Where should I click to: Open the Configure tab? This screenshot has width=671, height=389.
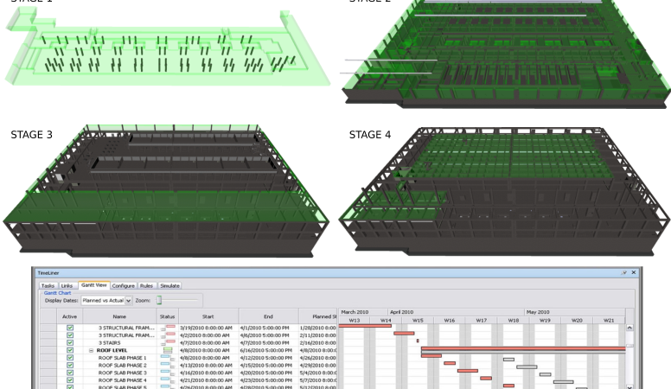click(x=123, y=284)
